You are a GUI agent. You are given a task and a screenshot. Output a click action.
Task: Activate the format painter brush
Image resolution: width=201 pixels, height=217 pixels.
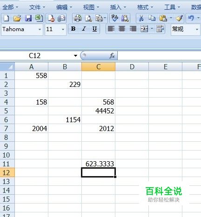(180, 18)
